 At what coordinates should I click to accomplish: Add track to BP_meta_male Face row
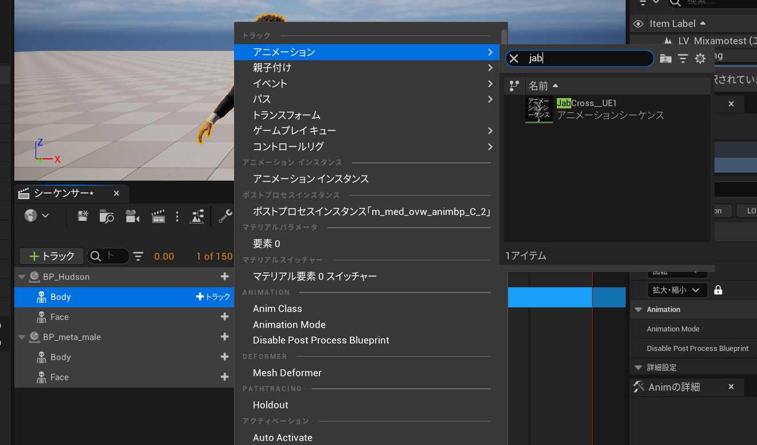[225, 377]
